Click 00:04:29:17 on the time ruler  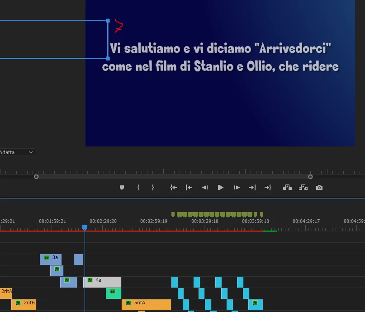coord(306,221)
